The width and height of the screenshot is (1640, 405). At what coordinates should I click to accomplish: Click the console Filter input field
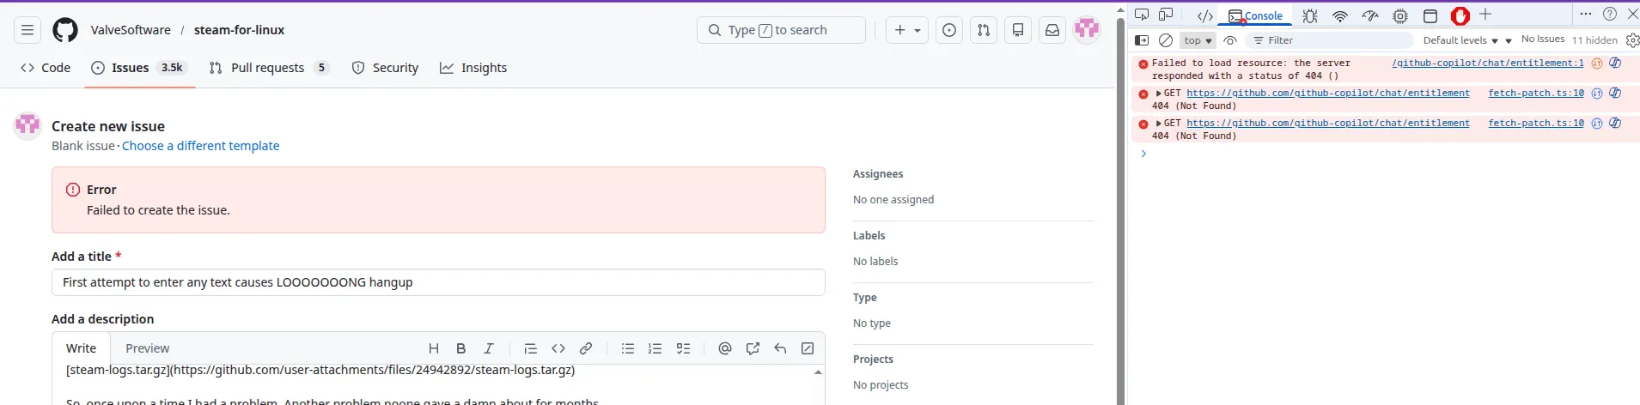pyautogui.click(x=1330, y=40)
